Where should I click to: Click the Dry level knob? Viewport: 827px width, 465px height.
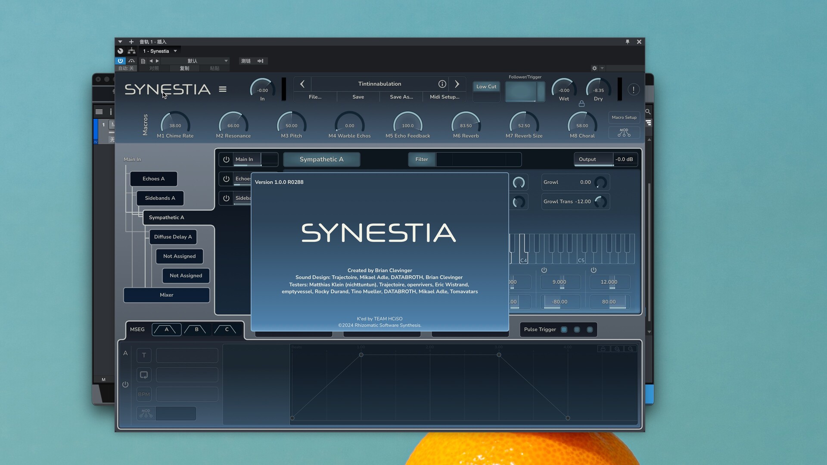(598, 89)
